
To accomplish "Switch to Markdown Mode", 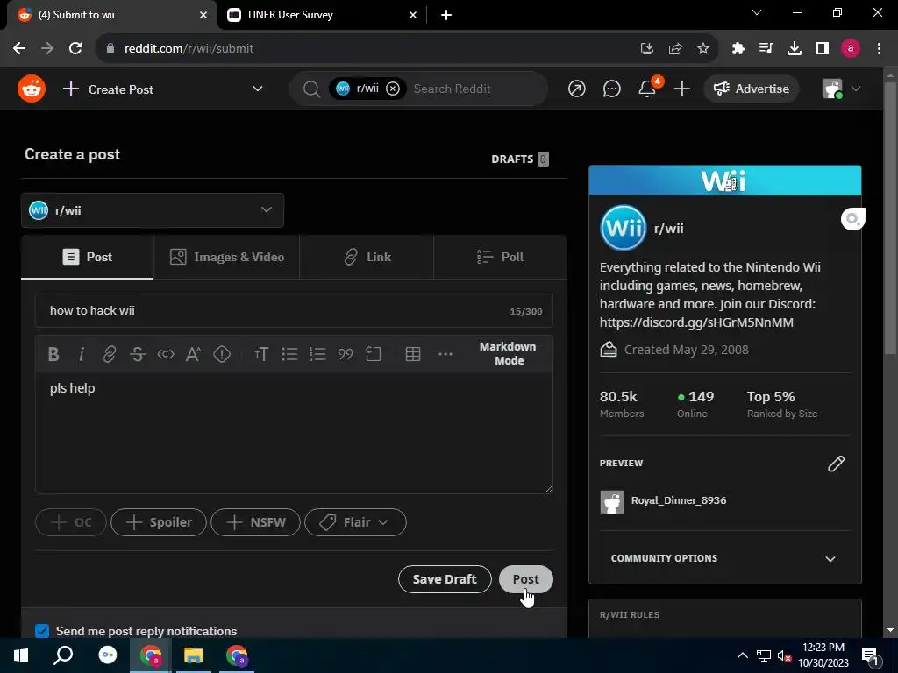I will coord(508,354).
